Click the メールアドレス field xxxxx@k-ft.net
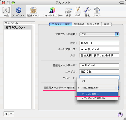The image size is (126, 120). pos(99,49)
